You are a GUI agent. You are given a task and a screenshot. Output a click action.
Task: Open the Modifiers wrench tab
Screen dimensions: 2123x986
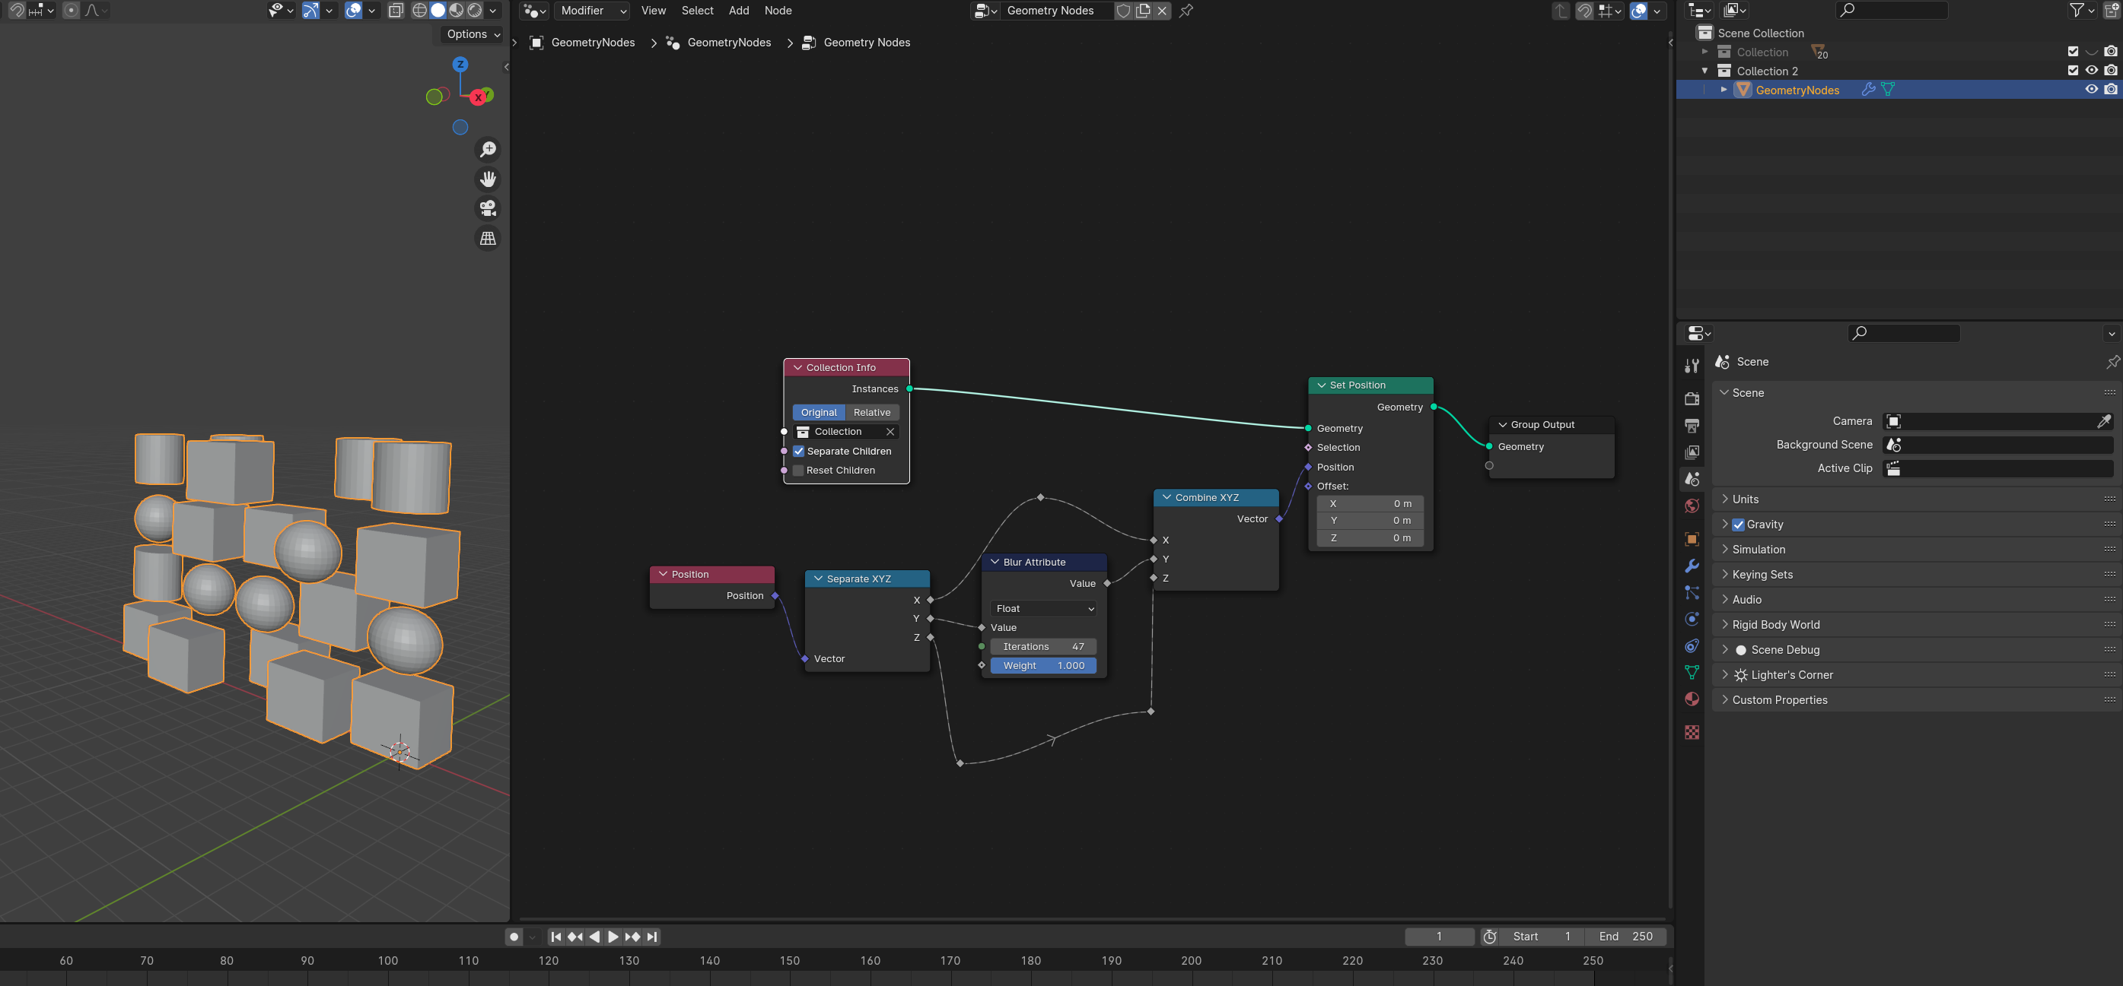[1692, 566]
